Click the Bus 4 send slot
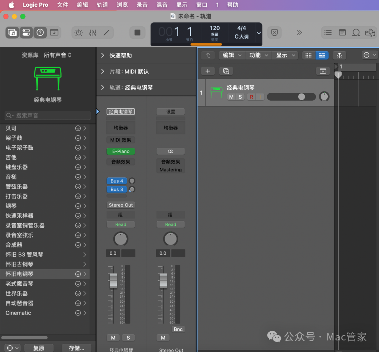The image size is (379, 352). (x=117, y=181)
